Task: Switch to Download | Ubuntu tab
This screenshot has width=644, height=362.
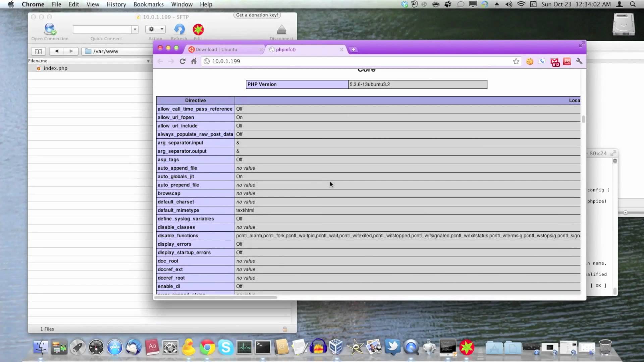Action: click(x=216, y=50)
